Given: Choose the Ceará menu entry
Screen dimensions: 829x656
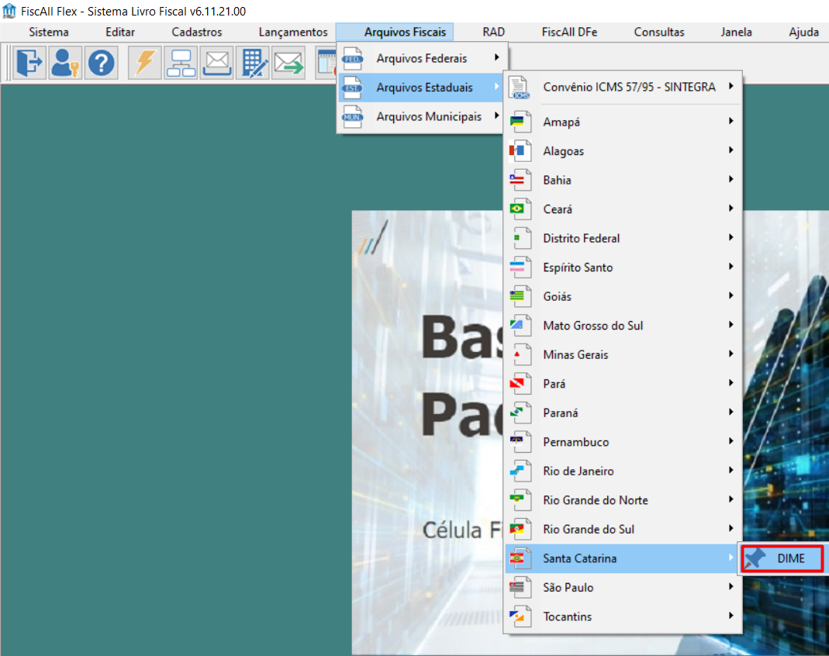Looking at the screenshot, I should [x=623, y=209].
